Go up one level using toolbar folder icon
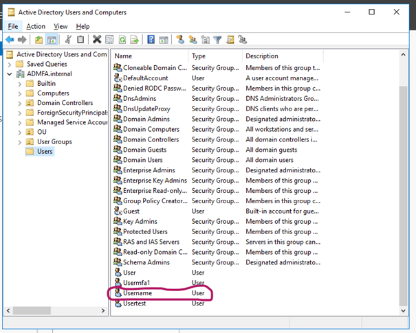 [39, 40]
